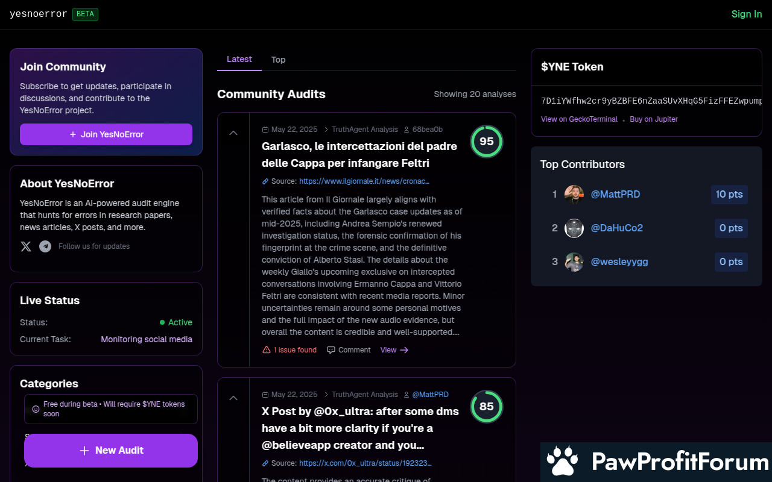The height and width of the screenshot is (482, 772).
Task: Switch to the Latest tab
Action: (x=239, y=59)
